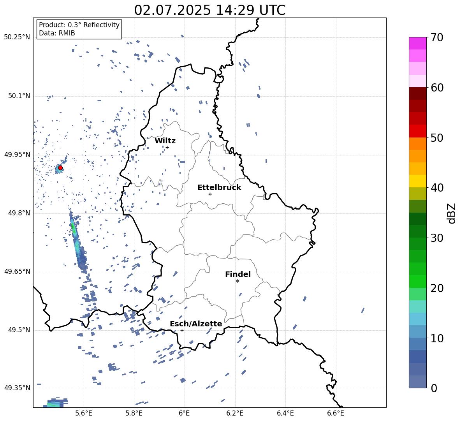
Task: Click the 5.8°E longitude label
Action: point(134,413)
